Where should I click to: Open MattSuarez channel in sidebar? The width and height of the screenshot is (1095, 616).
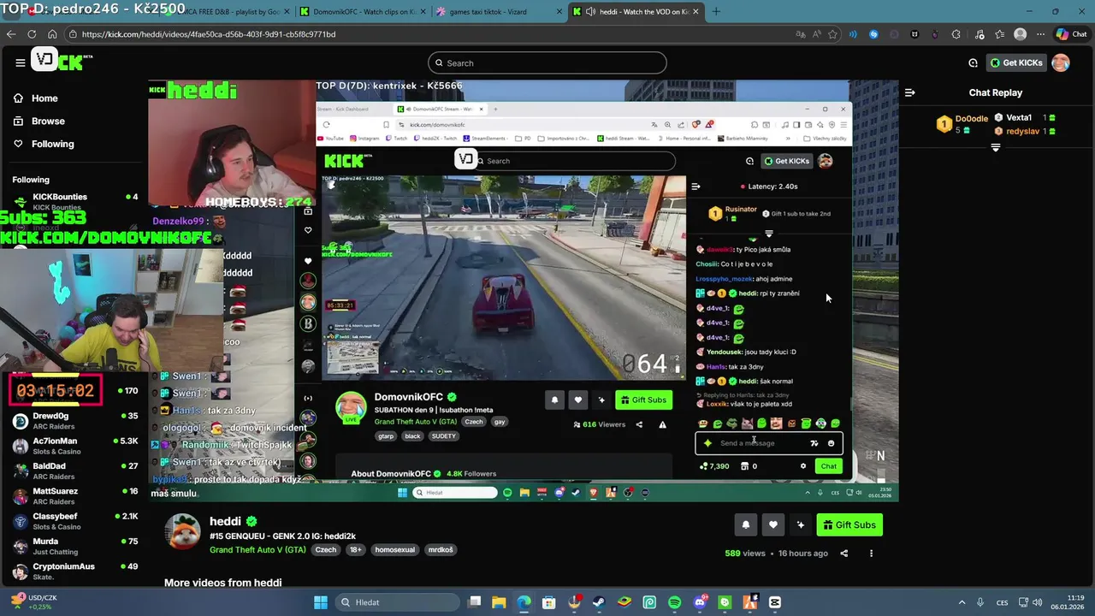click(74, 495)
